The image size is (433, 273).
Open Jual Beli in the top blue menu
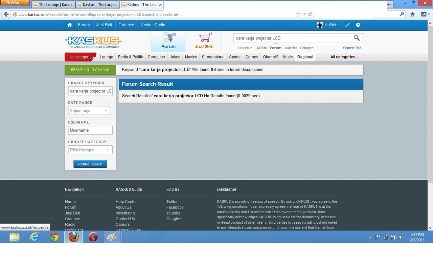point(104,25)
